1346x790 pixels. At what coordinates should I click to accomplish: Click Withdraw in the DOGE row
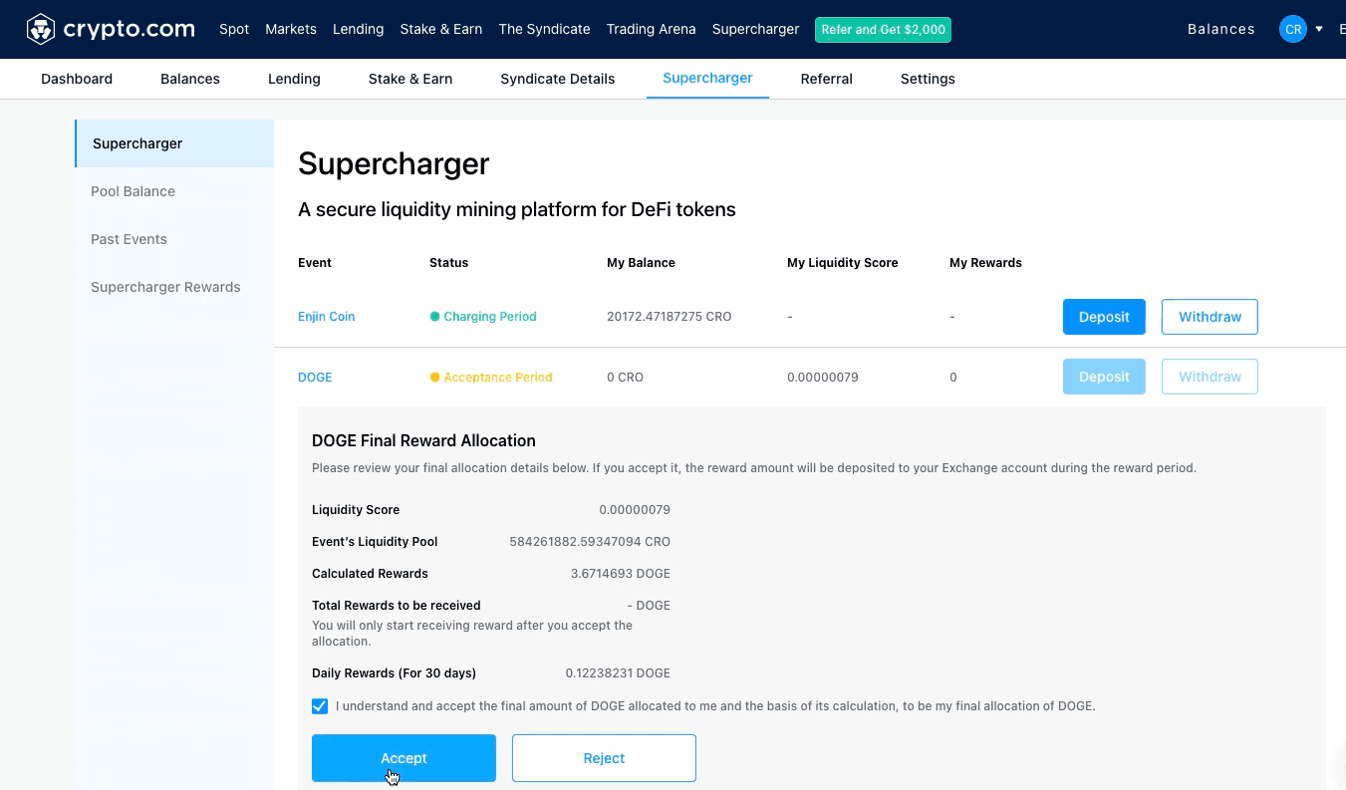point(1210,377)
